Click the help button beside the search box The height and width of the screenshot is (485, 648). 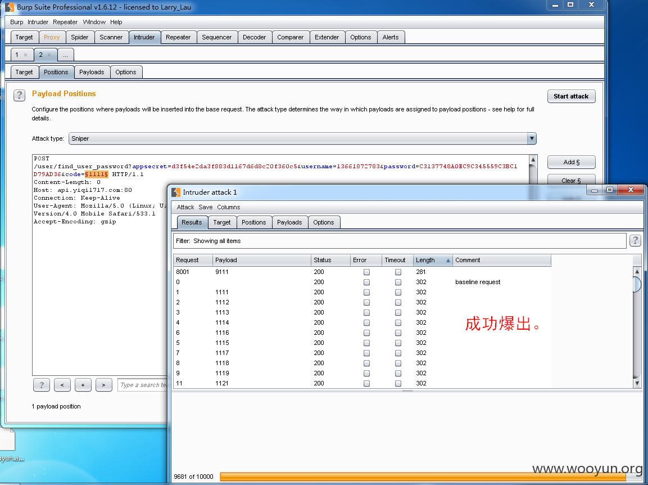(x=42, y=385)
